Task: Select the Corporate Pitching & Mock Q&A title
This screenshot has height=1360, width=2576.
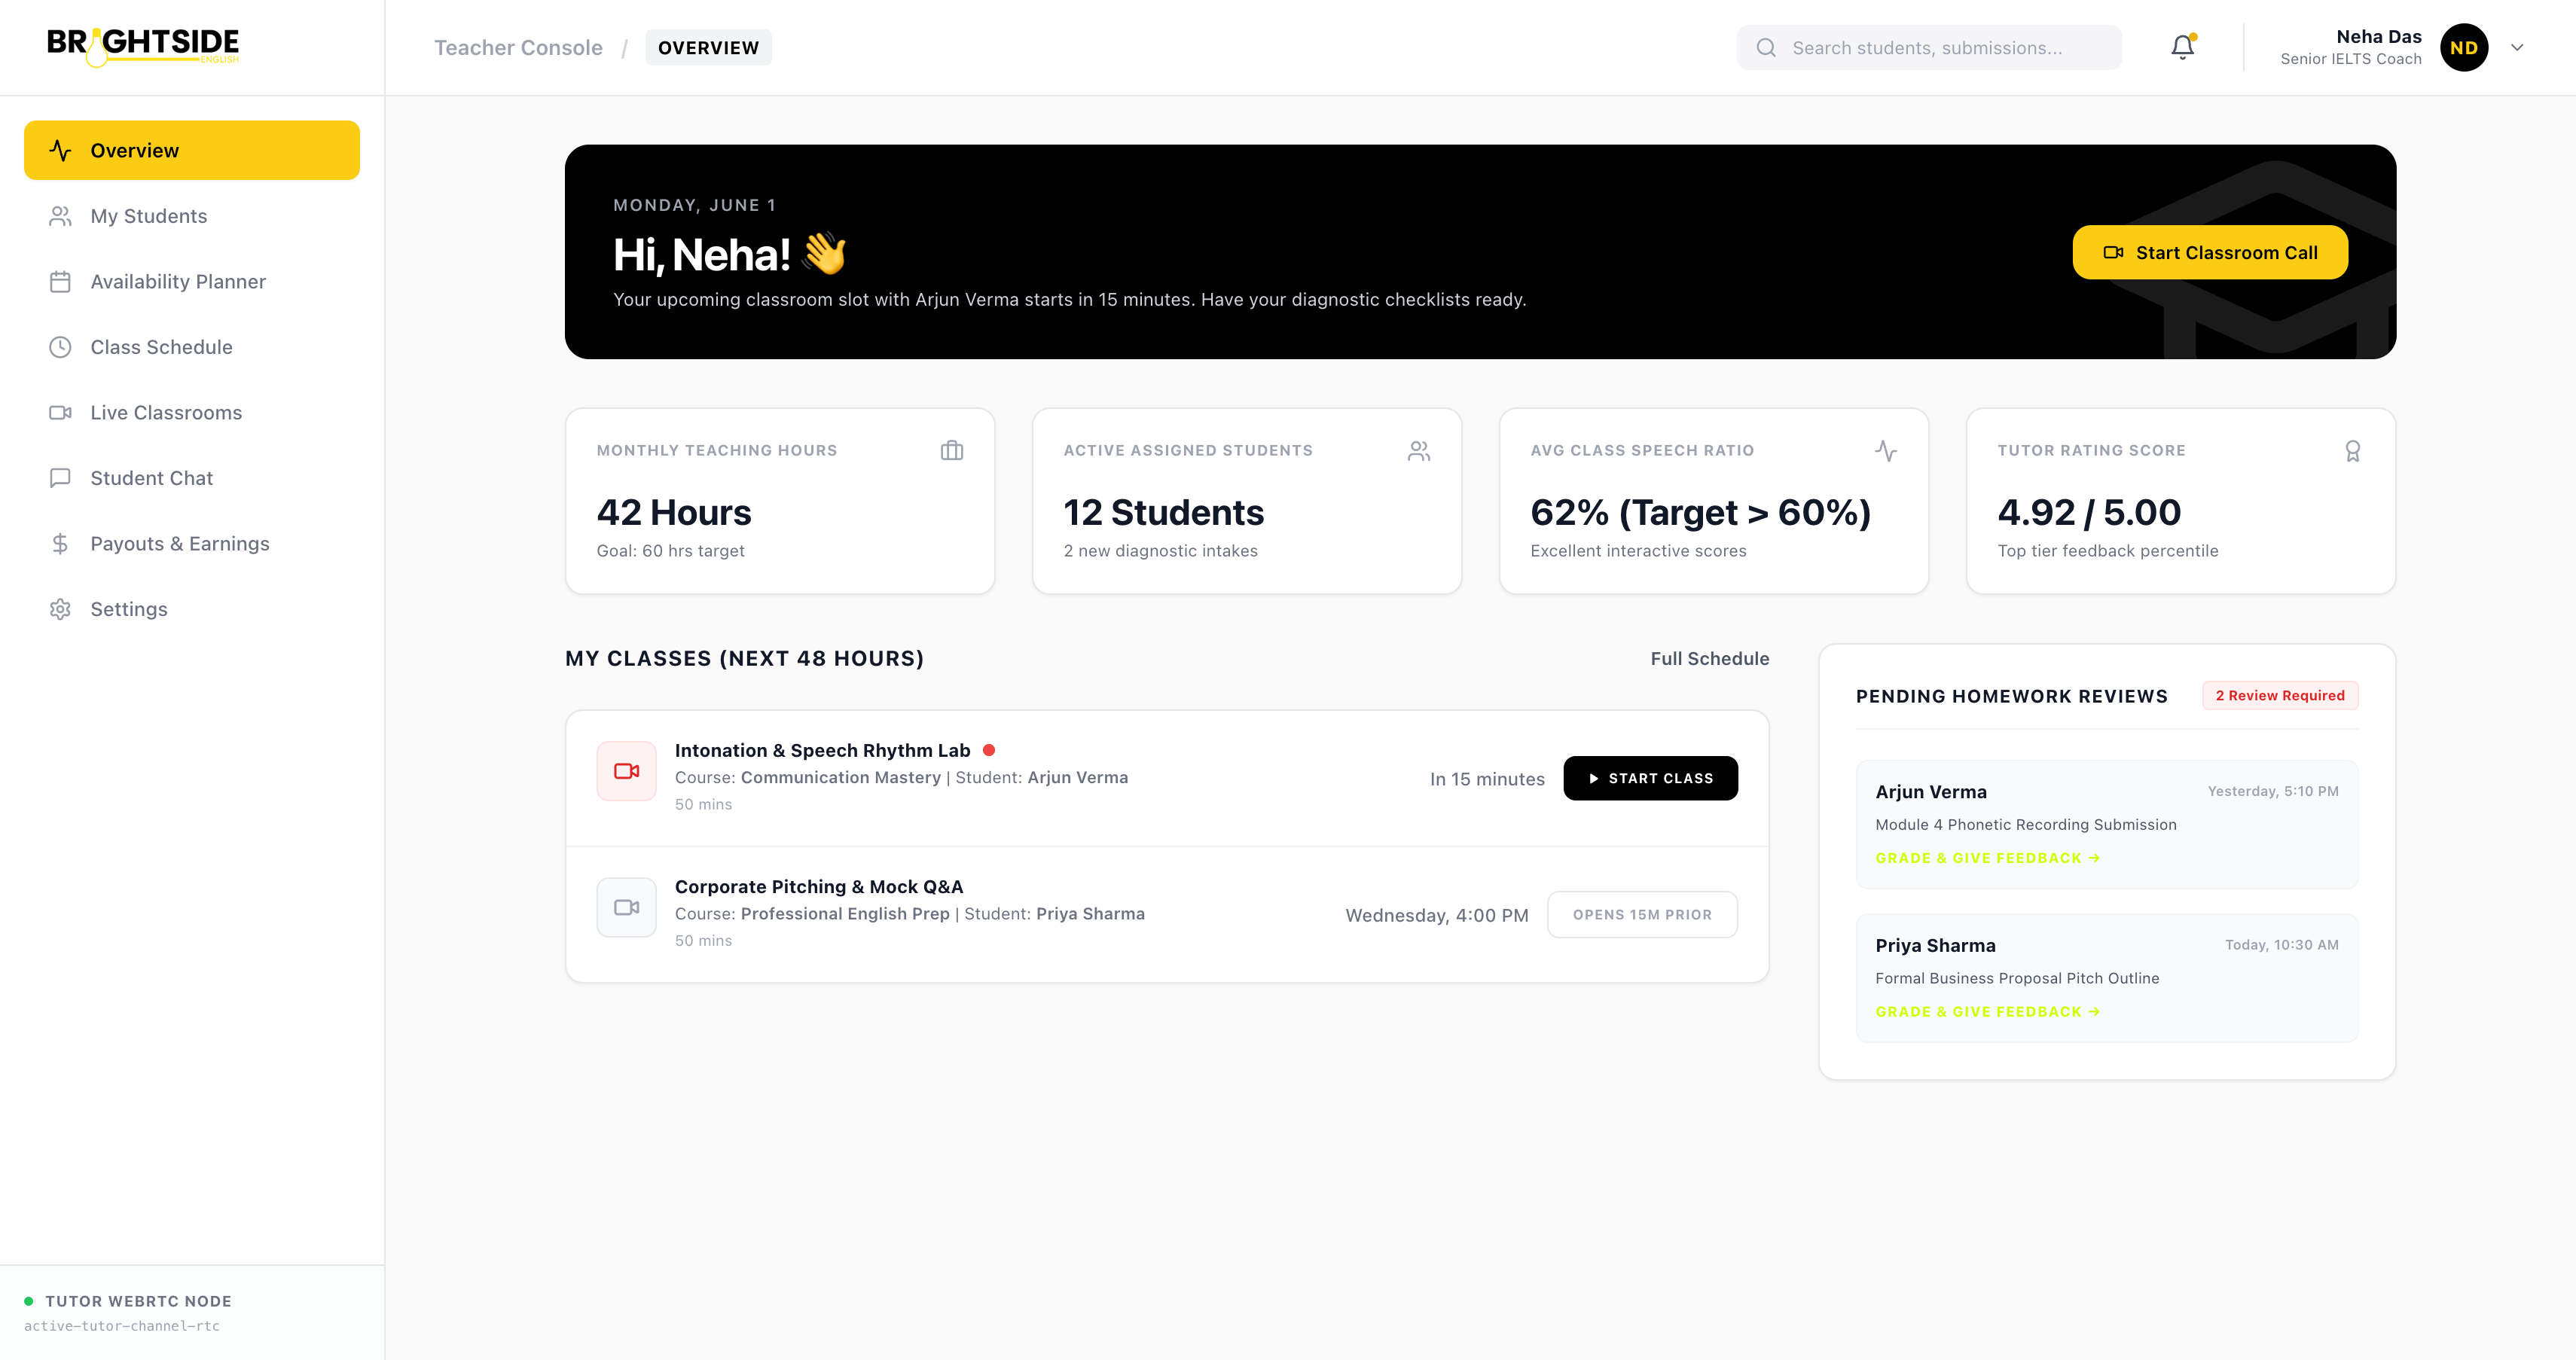Action: 819,887
